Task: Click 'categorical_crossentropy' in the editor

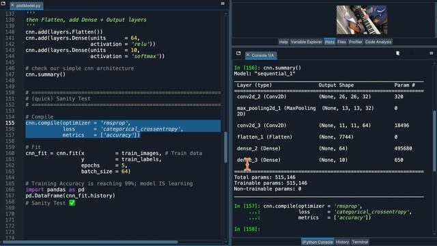Action: (x=140, y=129)
